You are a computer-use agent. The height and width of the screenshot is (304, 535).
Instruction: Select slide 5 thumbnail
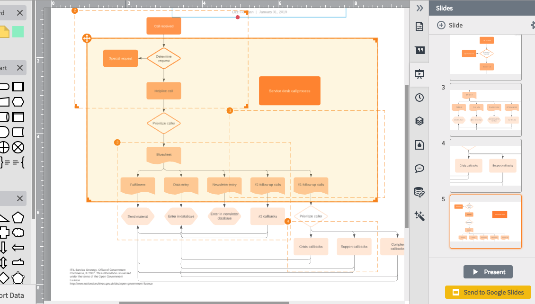click(485, 221)
